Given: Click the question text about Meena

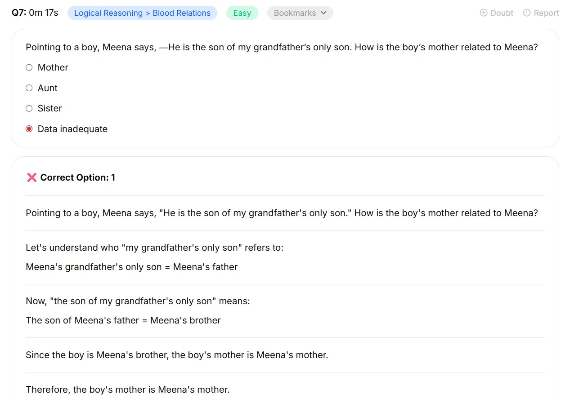Looking at the screenshot, I should pos(282,47).
